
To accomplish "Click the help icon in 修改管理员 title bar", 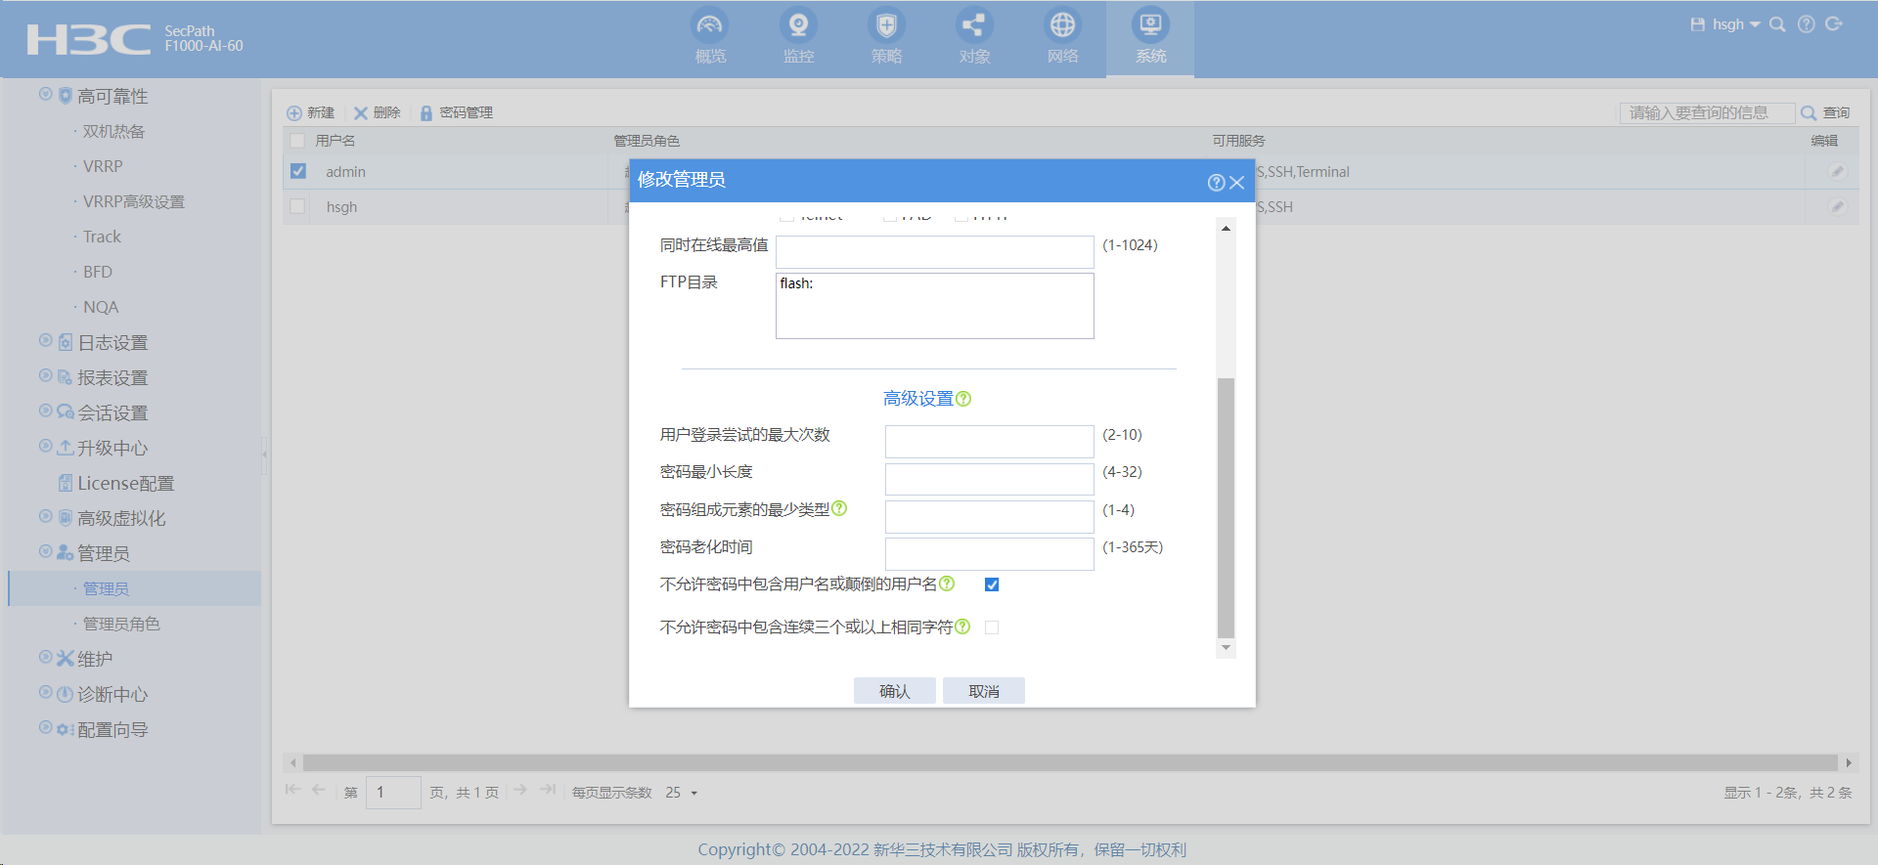I will point(1216,183).
